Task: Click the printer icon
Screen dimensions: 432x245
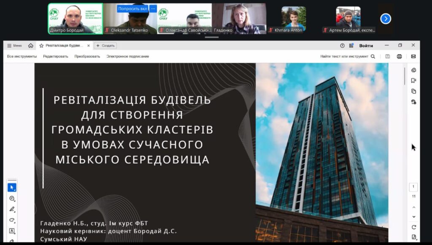Action: (399, 57)
